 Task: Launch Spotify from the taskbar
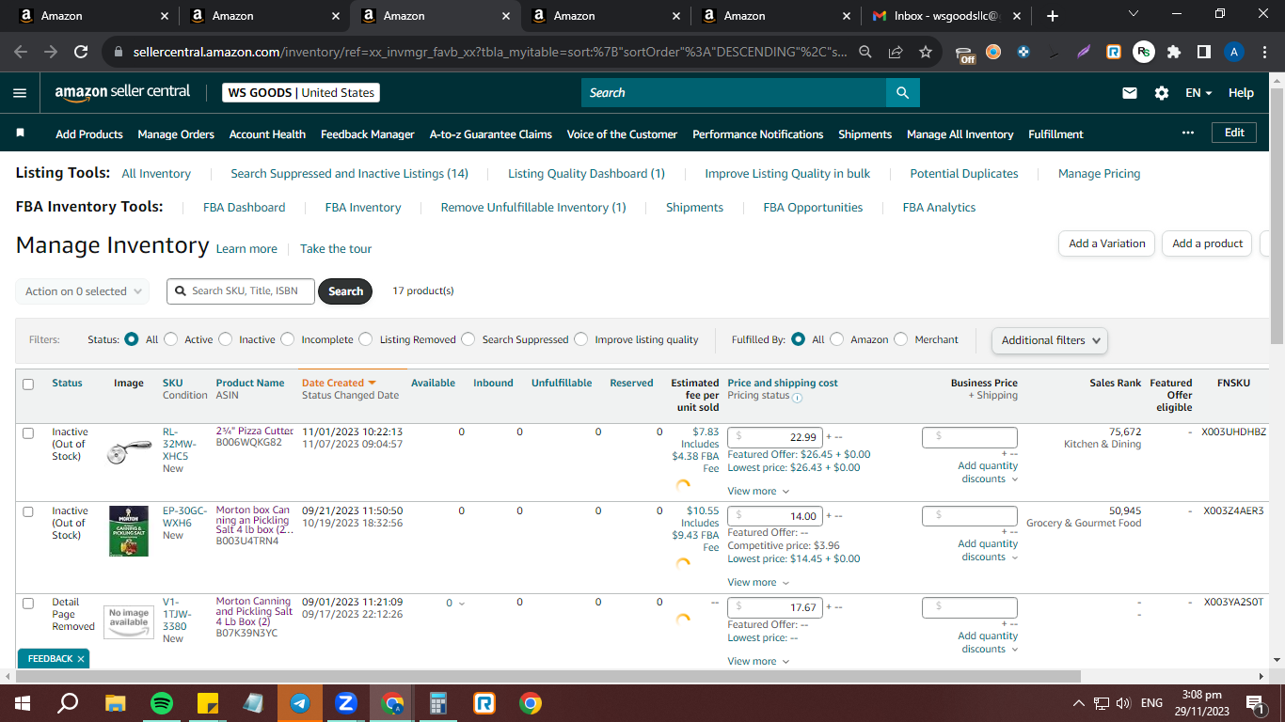pos(162,702)
